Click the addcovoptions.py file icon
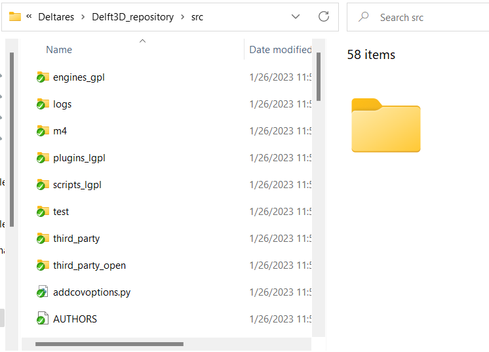The image size is (489, 352). tap(43, 292)
